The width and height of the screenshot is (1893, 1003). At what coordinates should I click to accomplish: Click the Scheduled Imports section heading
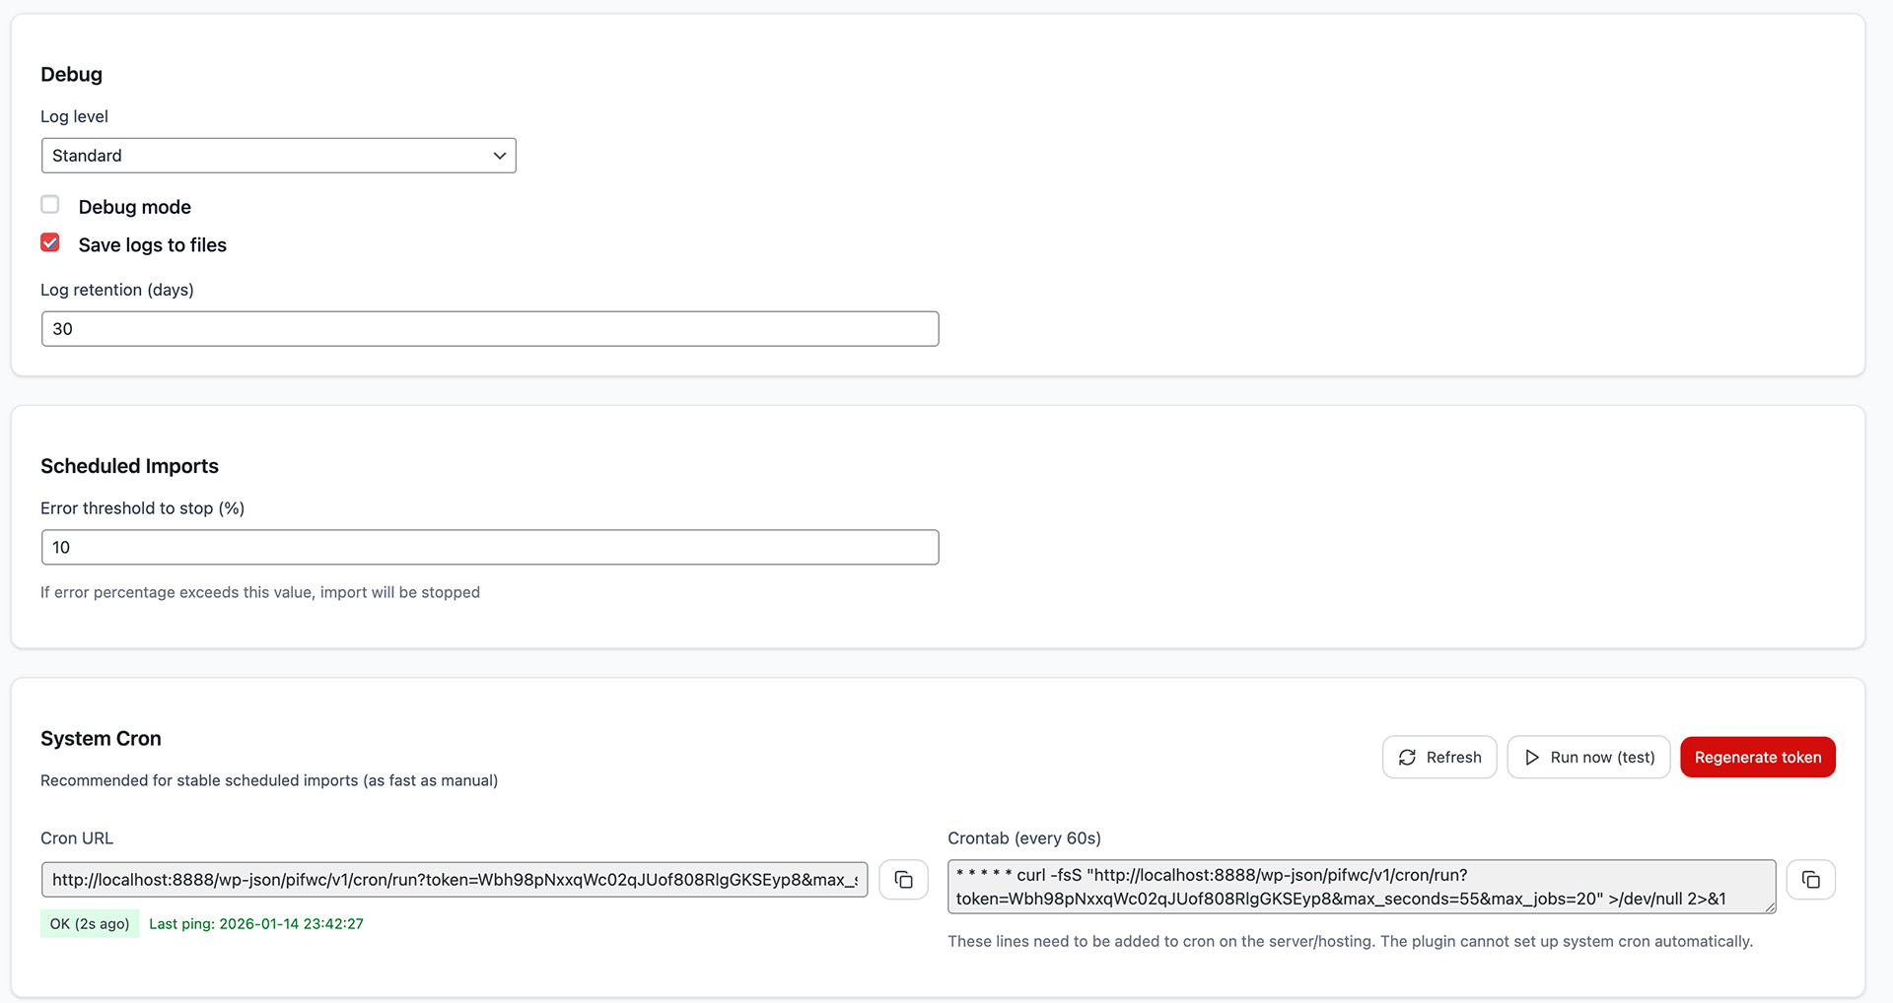pos(129,465)
